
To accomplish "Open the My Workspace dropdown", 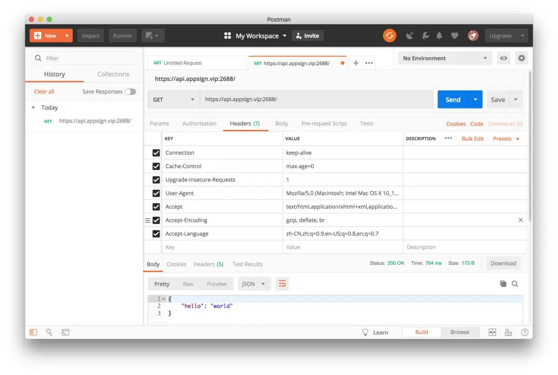I will pos(260,36).
